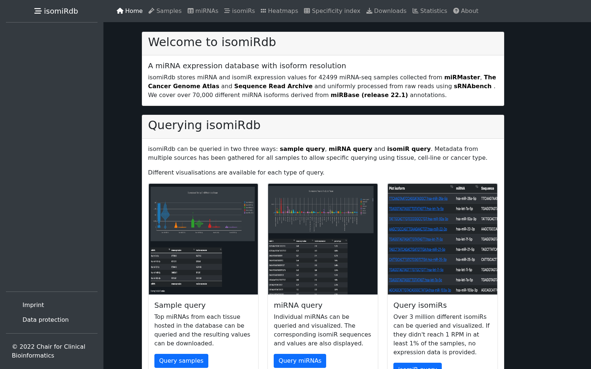The image size is (591, 369).
Task: Click the Specificity index table icon
Action: (x=307, y=11)
